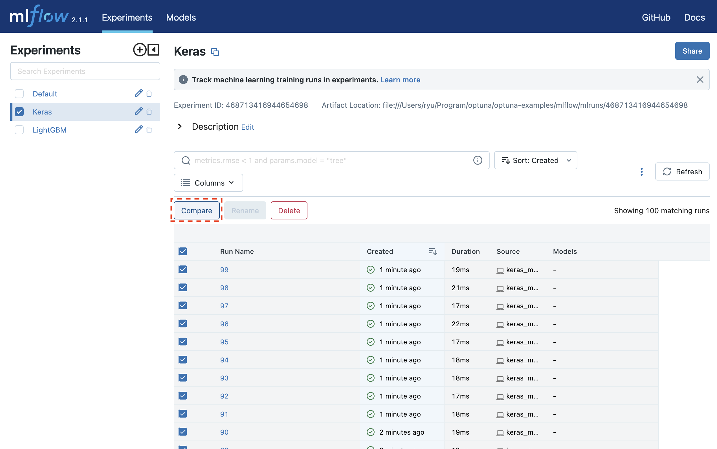Open the Columns dropdown

click(208, 183)
